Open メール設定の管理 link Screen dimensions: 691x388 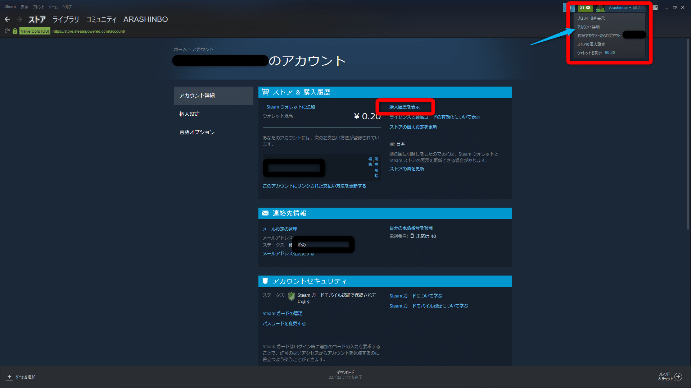[280, 229]
